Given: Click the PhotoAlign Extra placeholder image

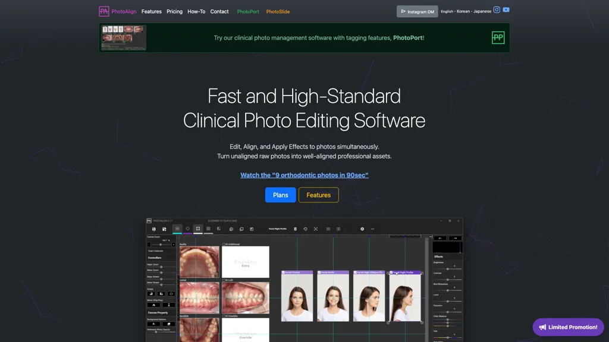Looking at the screenshot, I should point(246,262).
